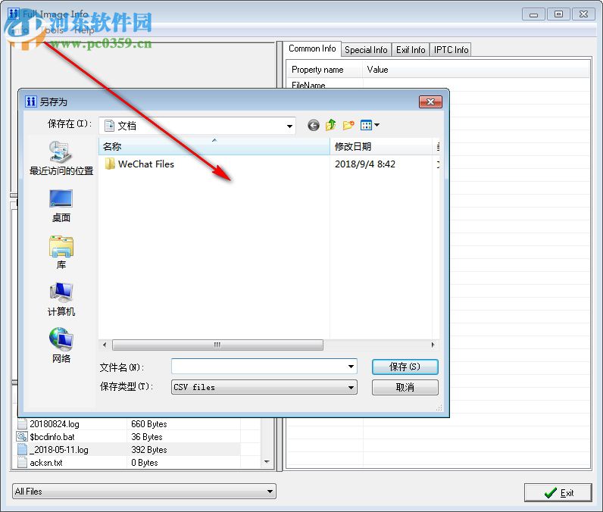Click the 36 Bytes size cell
Viewport: 603px width, 512px height.
click(146, 437)
